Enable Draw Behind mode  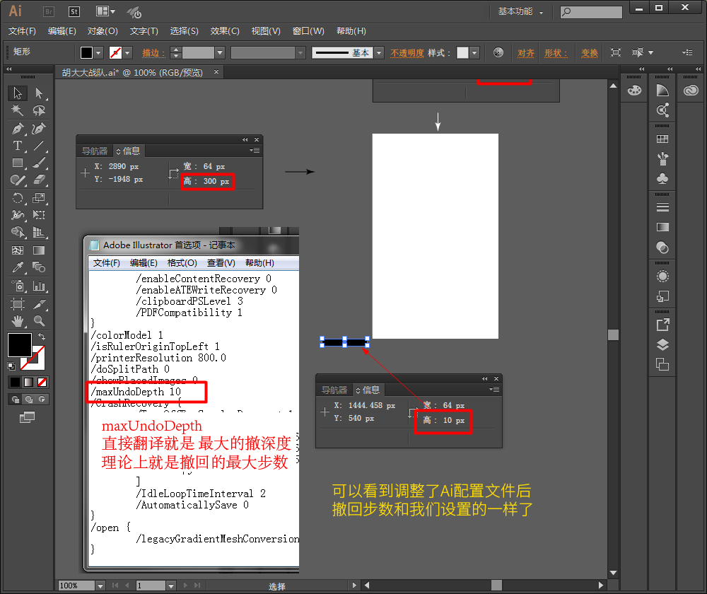coord(28,399)
